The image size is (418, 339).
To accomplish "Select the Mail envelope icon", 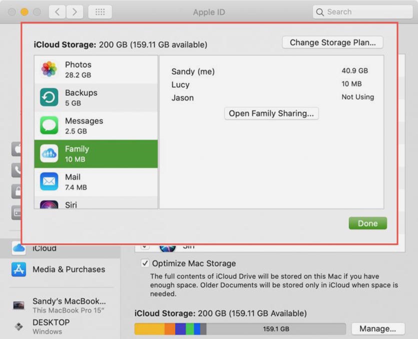I will 49,181.
